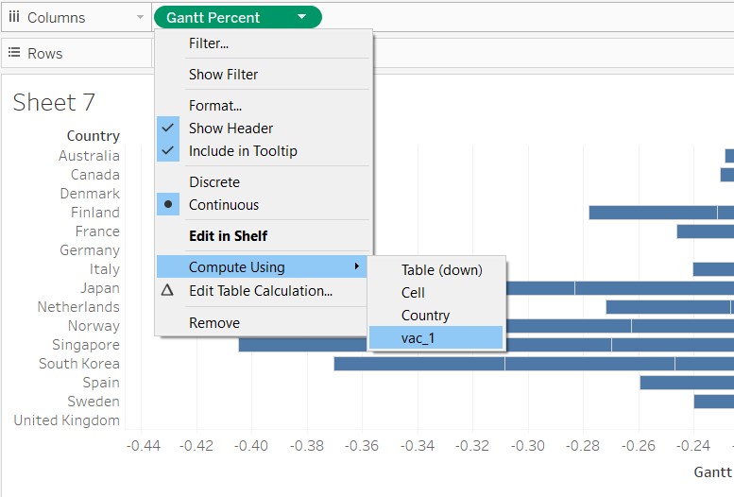Pick Table (down) compute option
Screen dimensions: 734x497
(441, 270)
